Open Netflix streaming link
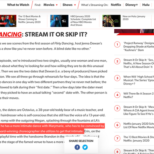 tap(116, 5)
